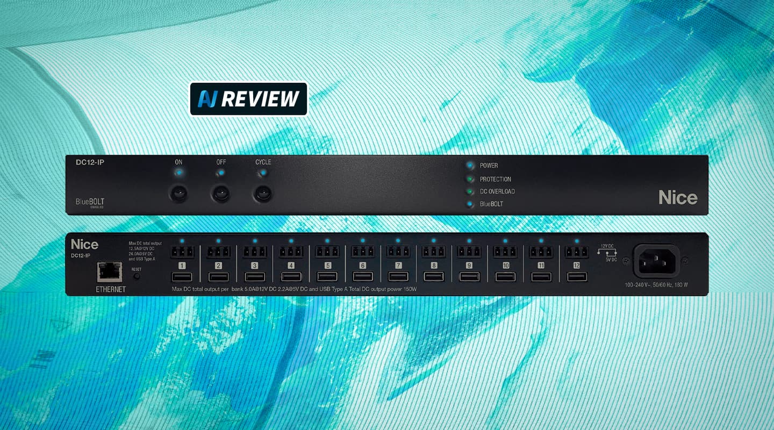Click the 12V DC / 5V DC pinout diagram
This screenshot has height=430, width=774.
(x=608, y=253)
